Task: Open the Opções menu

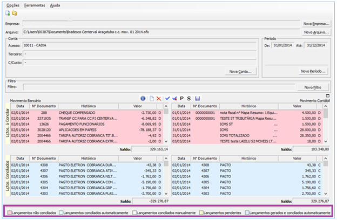Action: click(x=12, y=5)
